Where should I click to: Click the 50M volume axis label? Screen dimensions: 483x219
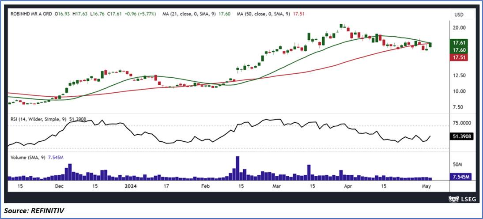[x=457, y=165]
